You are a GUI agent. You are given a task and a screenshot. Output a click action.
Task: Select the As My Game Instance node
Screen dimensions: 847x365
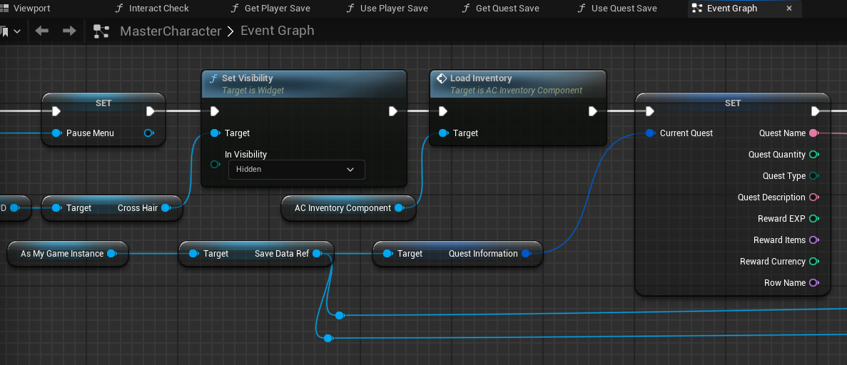[x=68, y=253]
